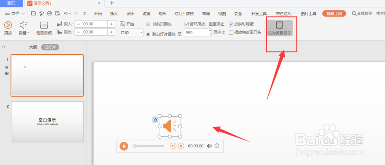Click the sound icon beside slide 1 thumbnail

coord(7,73)
